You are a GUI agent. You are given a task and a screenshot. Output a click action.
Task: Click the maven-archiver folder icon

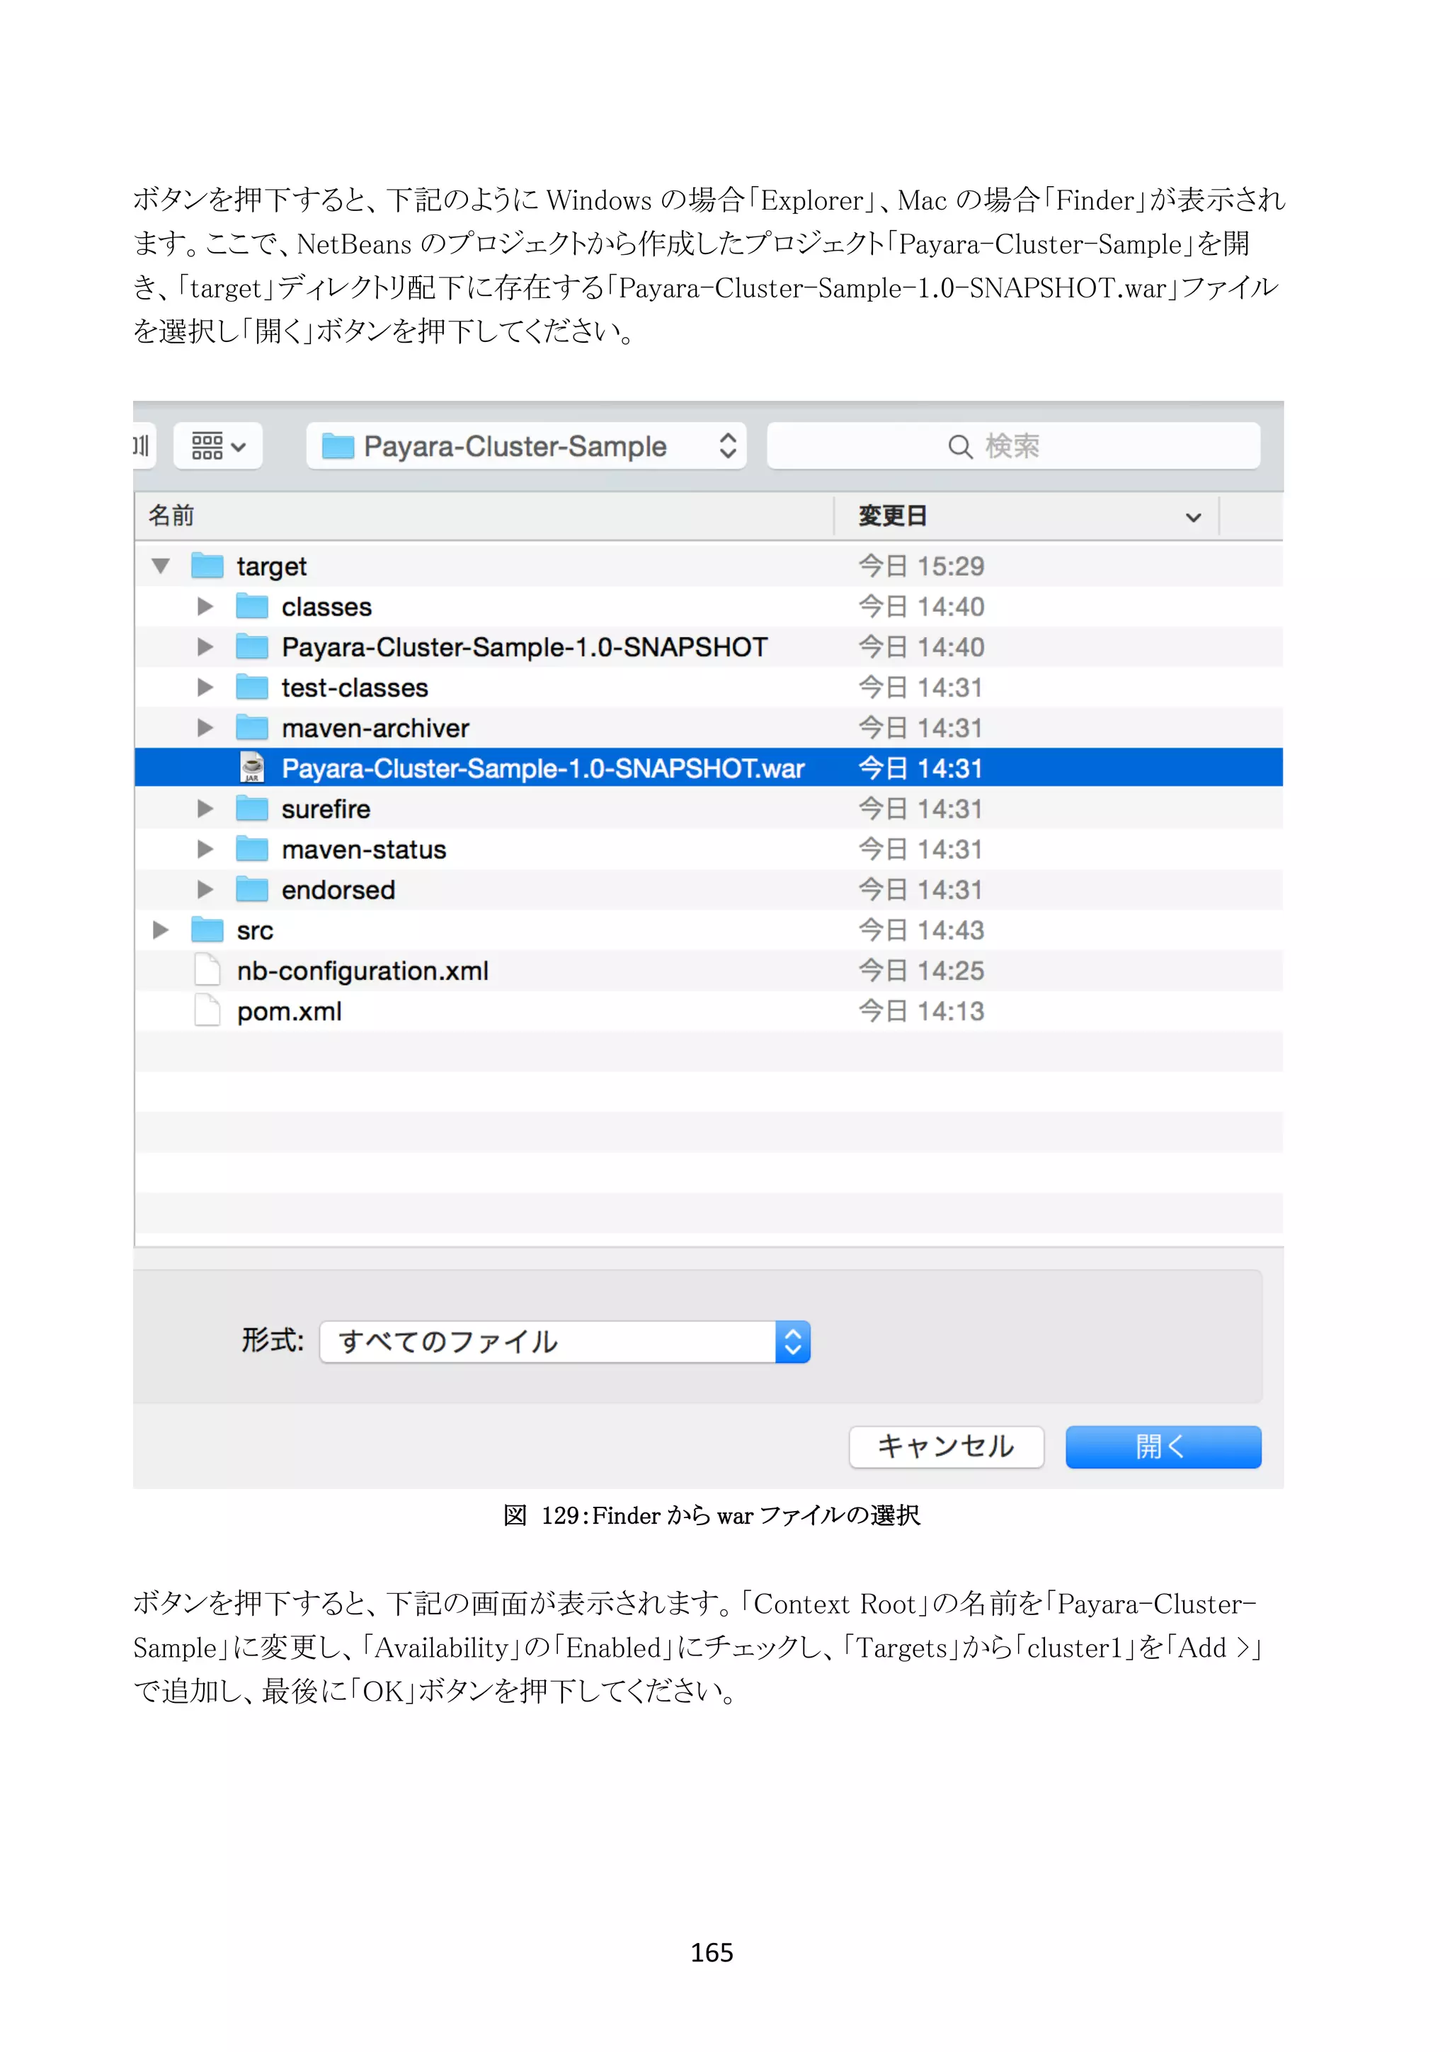tap(252, 727)
